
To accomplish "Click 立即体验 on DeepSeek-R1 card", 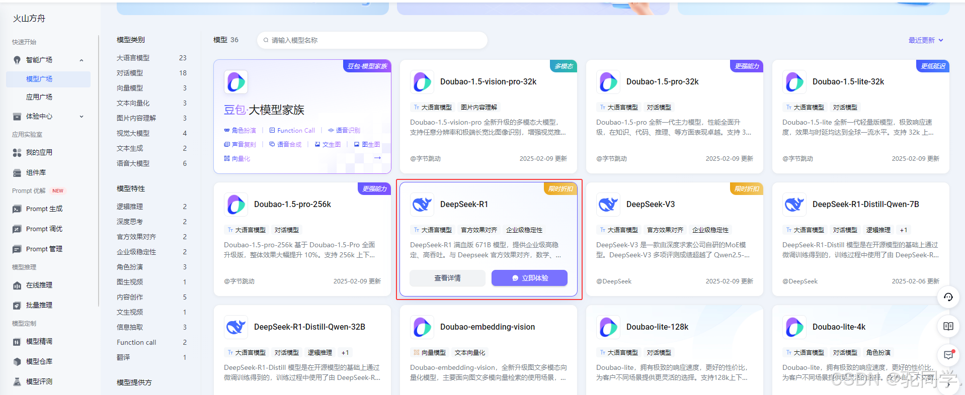I will point(529,278).
